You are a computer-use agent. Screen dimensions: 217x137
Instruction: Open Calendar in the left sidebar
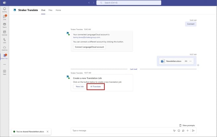4,33
